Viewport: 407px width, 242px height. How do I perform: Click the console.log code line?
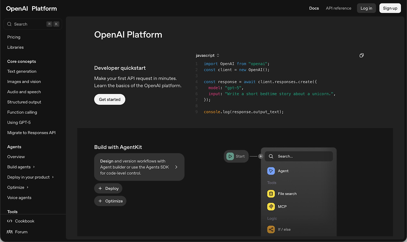tap(244, 112)
